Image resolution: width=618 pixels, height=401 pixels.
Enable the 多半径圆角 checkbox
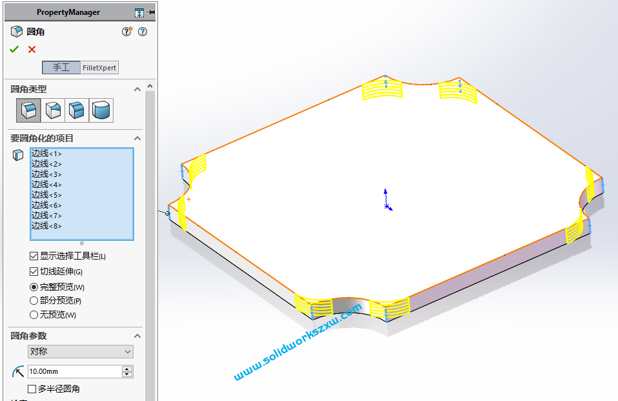click(32, 389)
